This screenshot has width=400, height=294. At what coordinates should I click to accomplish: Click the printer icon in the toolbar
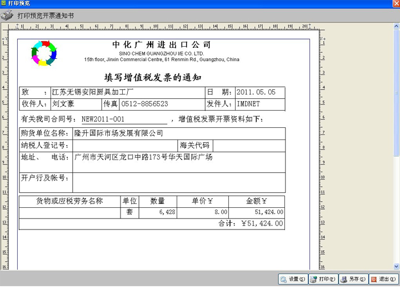coord(7,16)
